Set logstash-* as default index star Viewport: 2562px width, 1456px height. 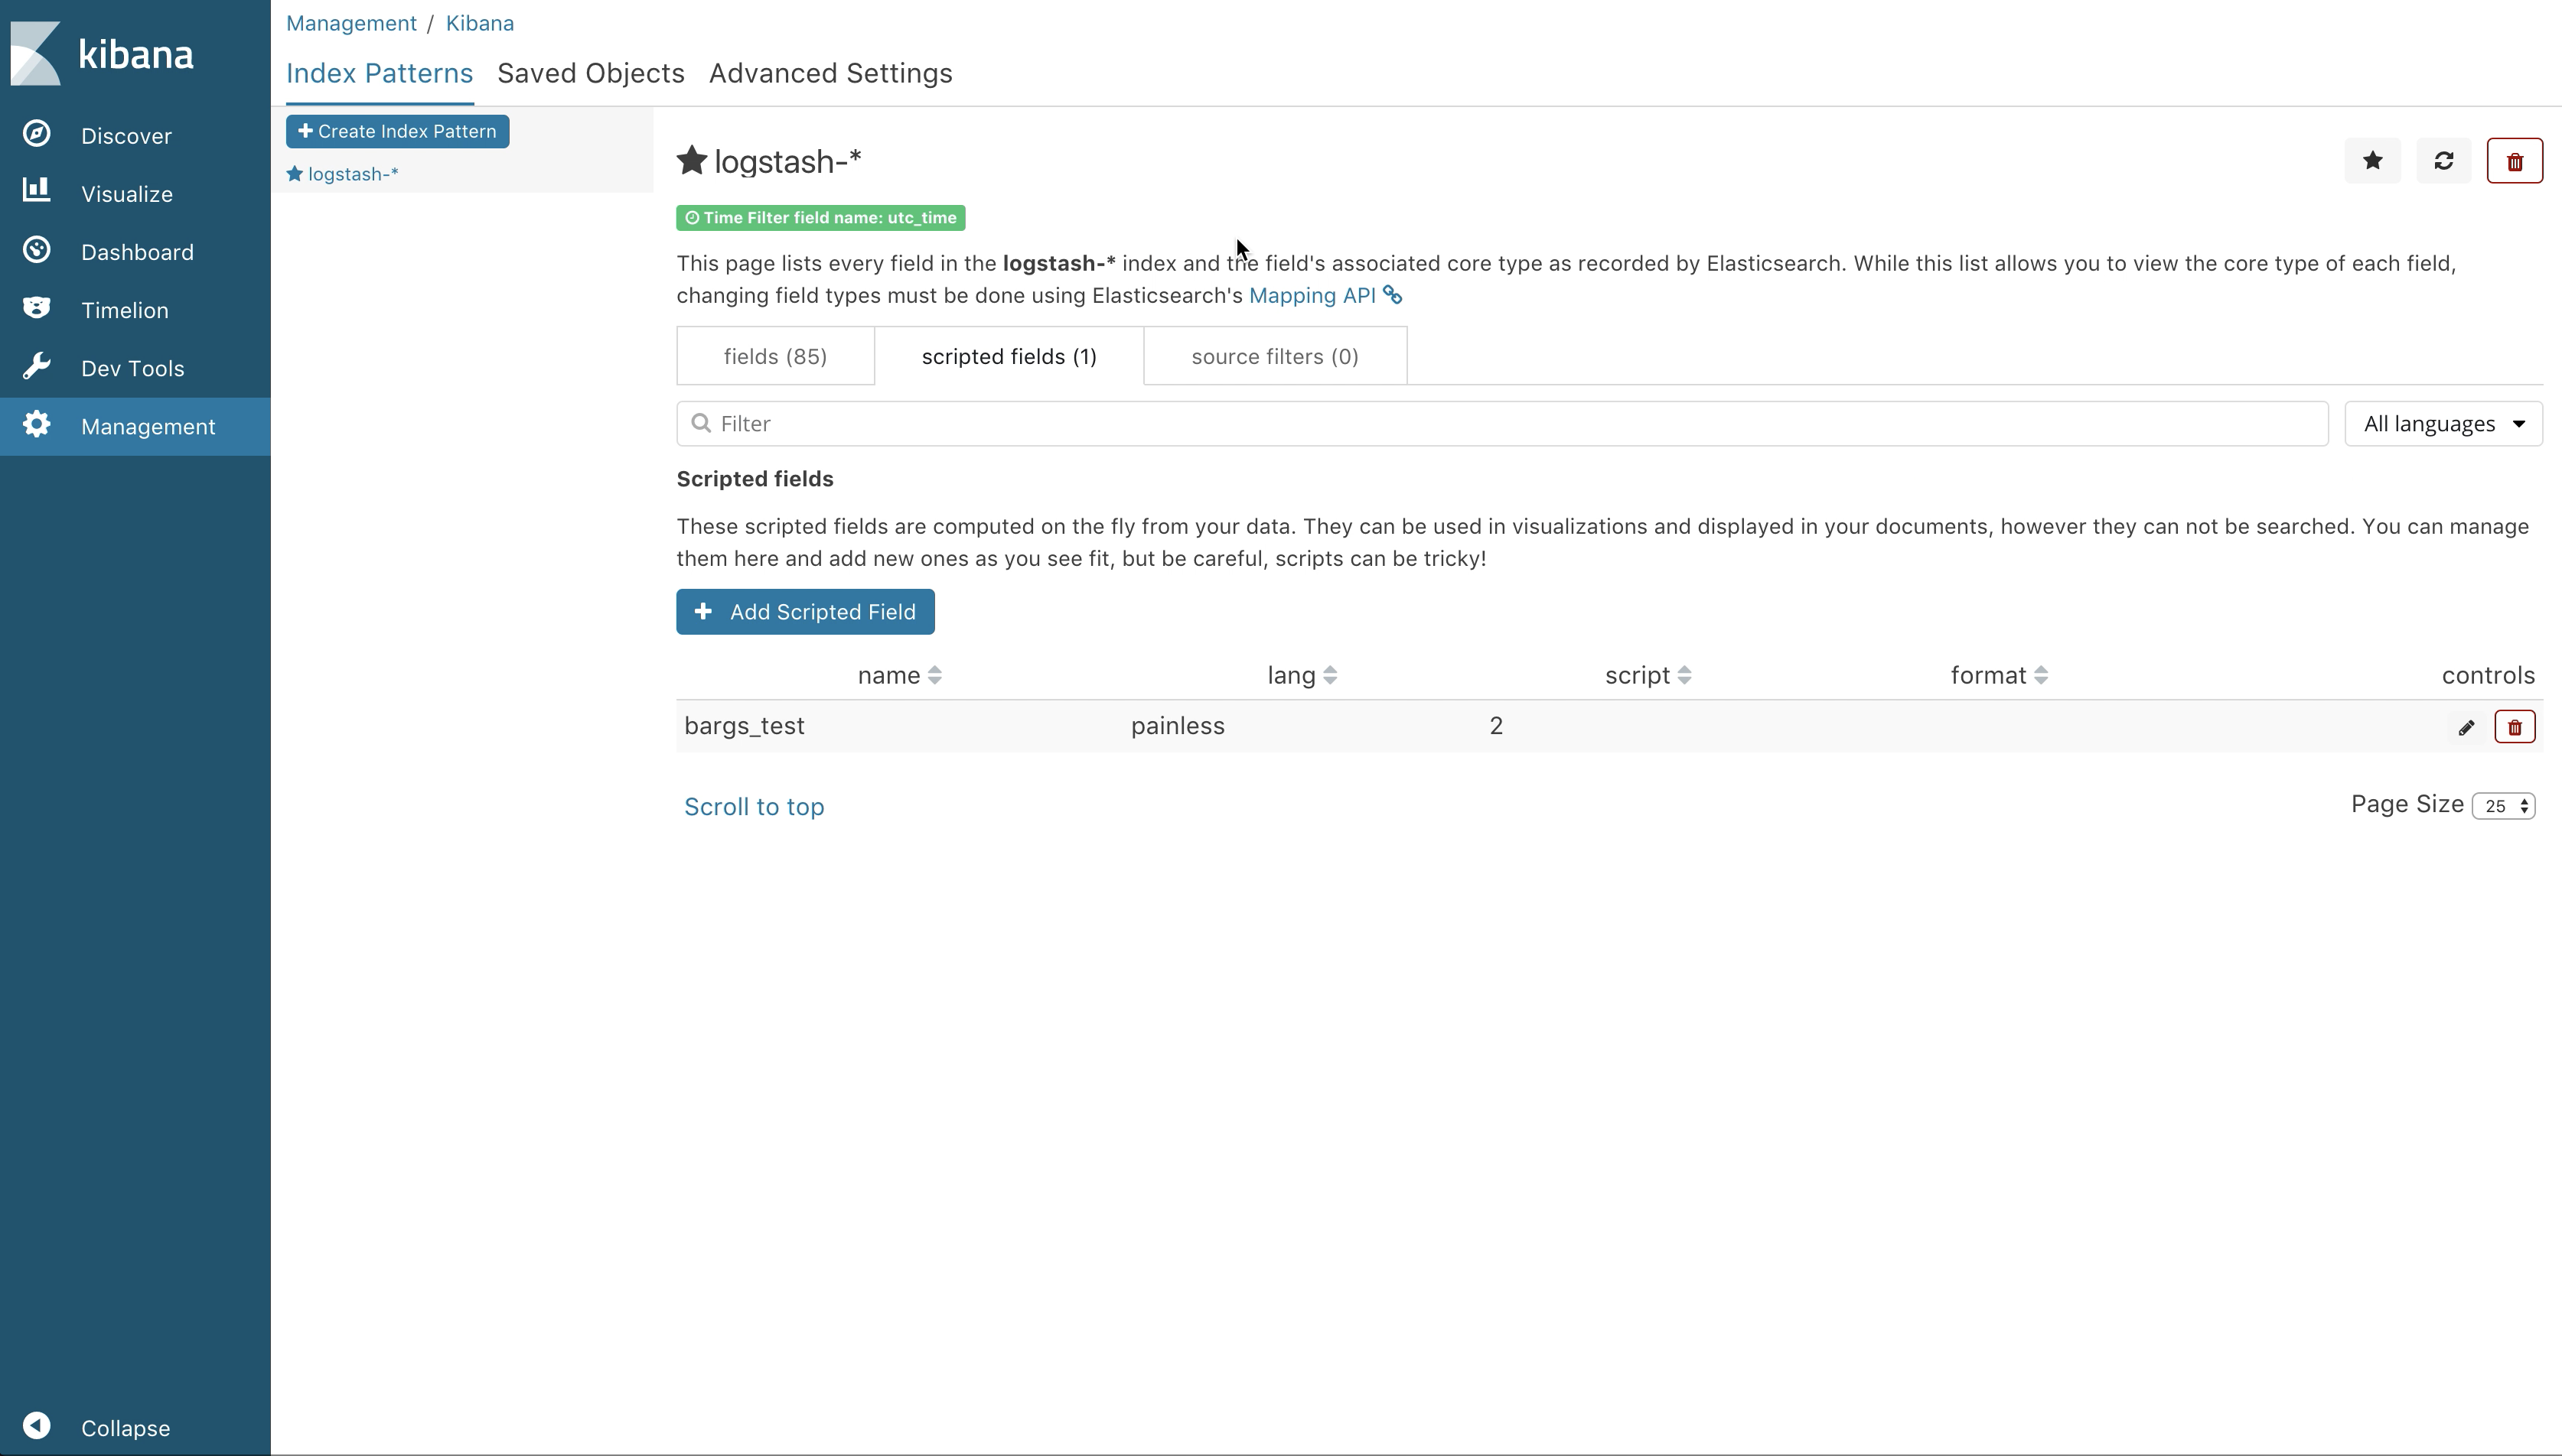[2372, 161]
